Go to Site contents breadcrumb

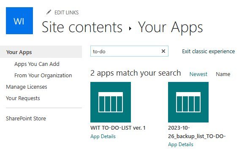click(x=82, y=27)
